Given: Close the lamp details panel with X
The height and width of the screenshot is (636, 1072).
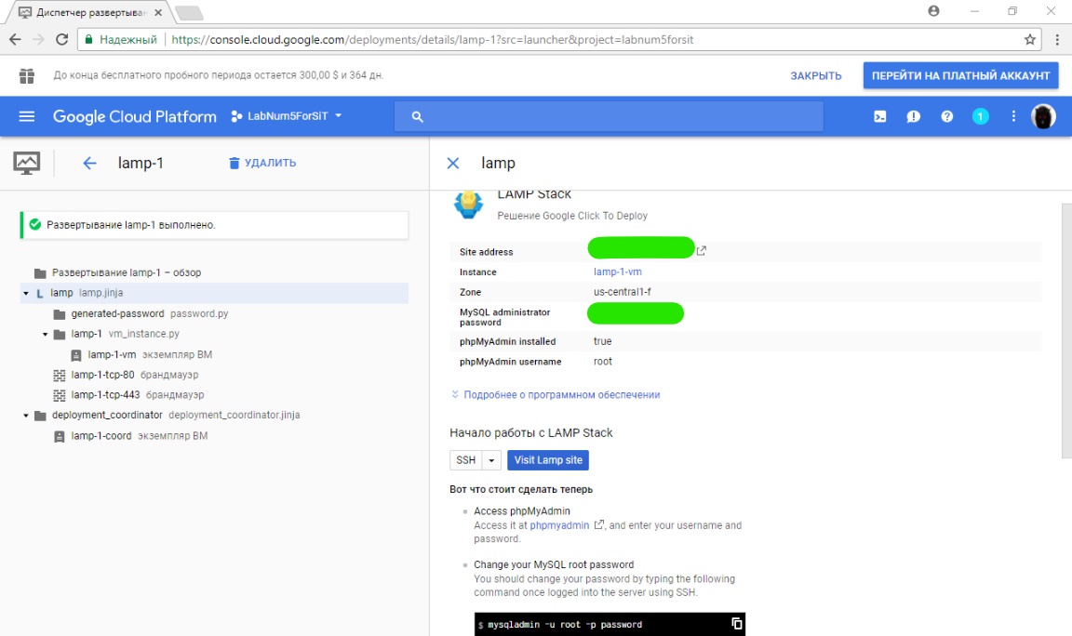Looking at the screenshot, I should (x=452, y=164).
